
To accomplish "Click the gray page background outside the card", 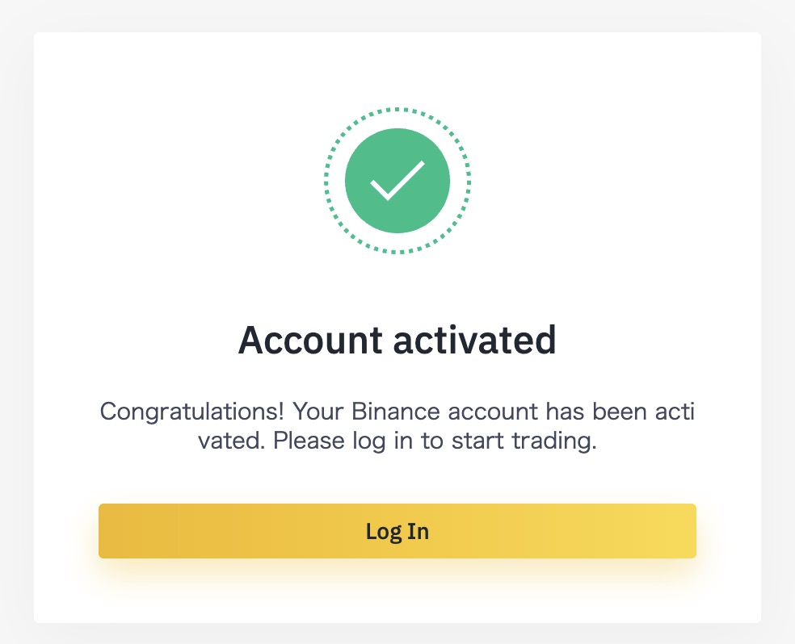I will (15, 324).
